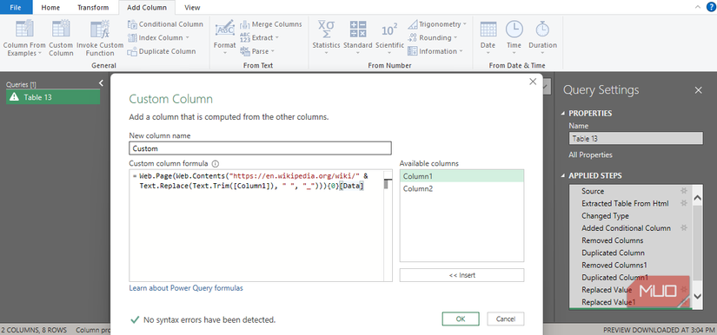Switch to the Transform tab
717x335 pixels.
coord(93,7)
